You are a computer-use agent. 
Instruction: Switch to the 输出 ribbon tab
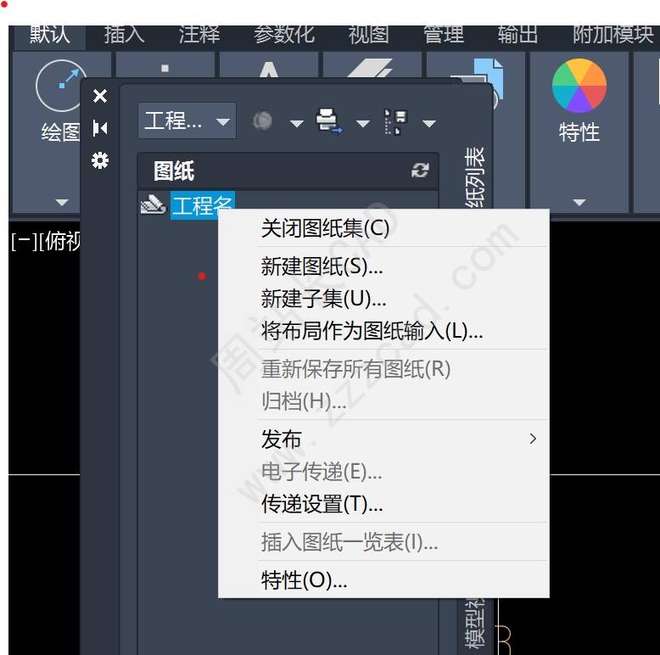point(517,35)
